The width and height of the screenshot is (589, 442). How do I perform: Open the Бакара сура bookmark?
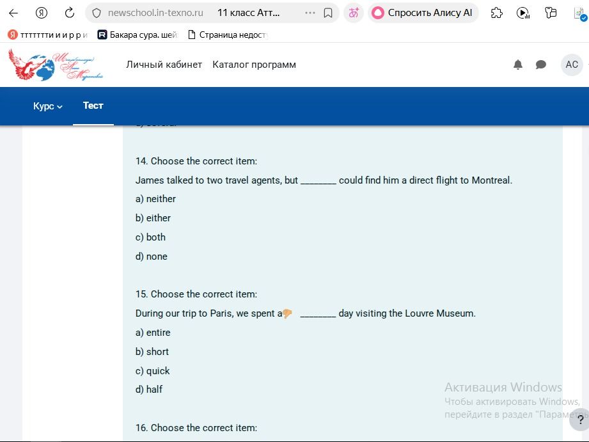[x=137, y=35]
